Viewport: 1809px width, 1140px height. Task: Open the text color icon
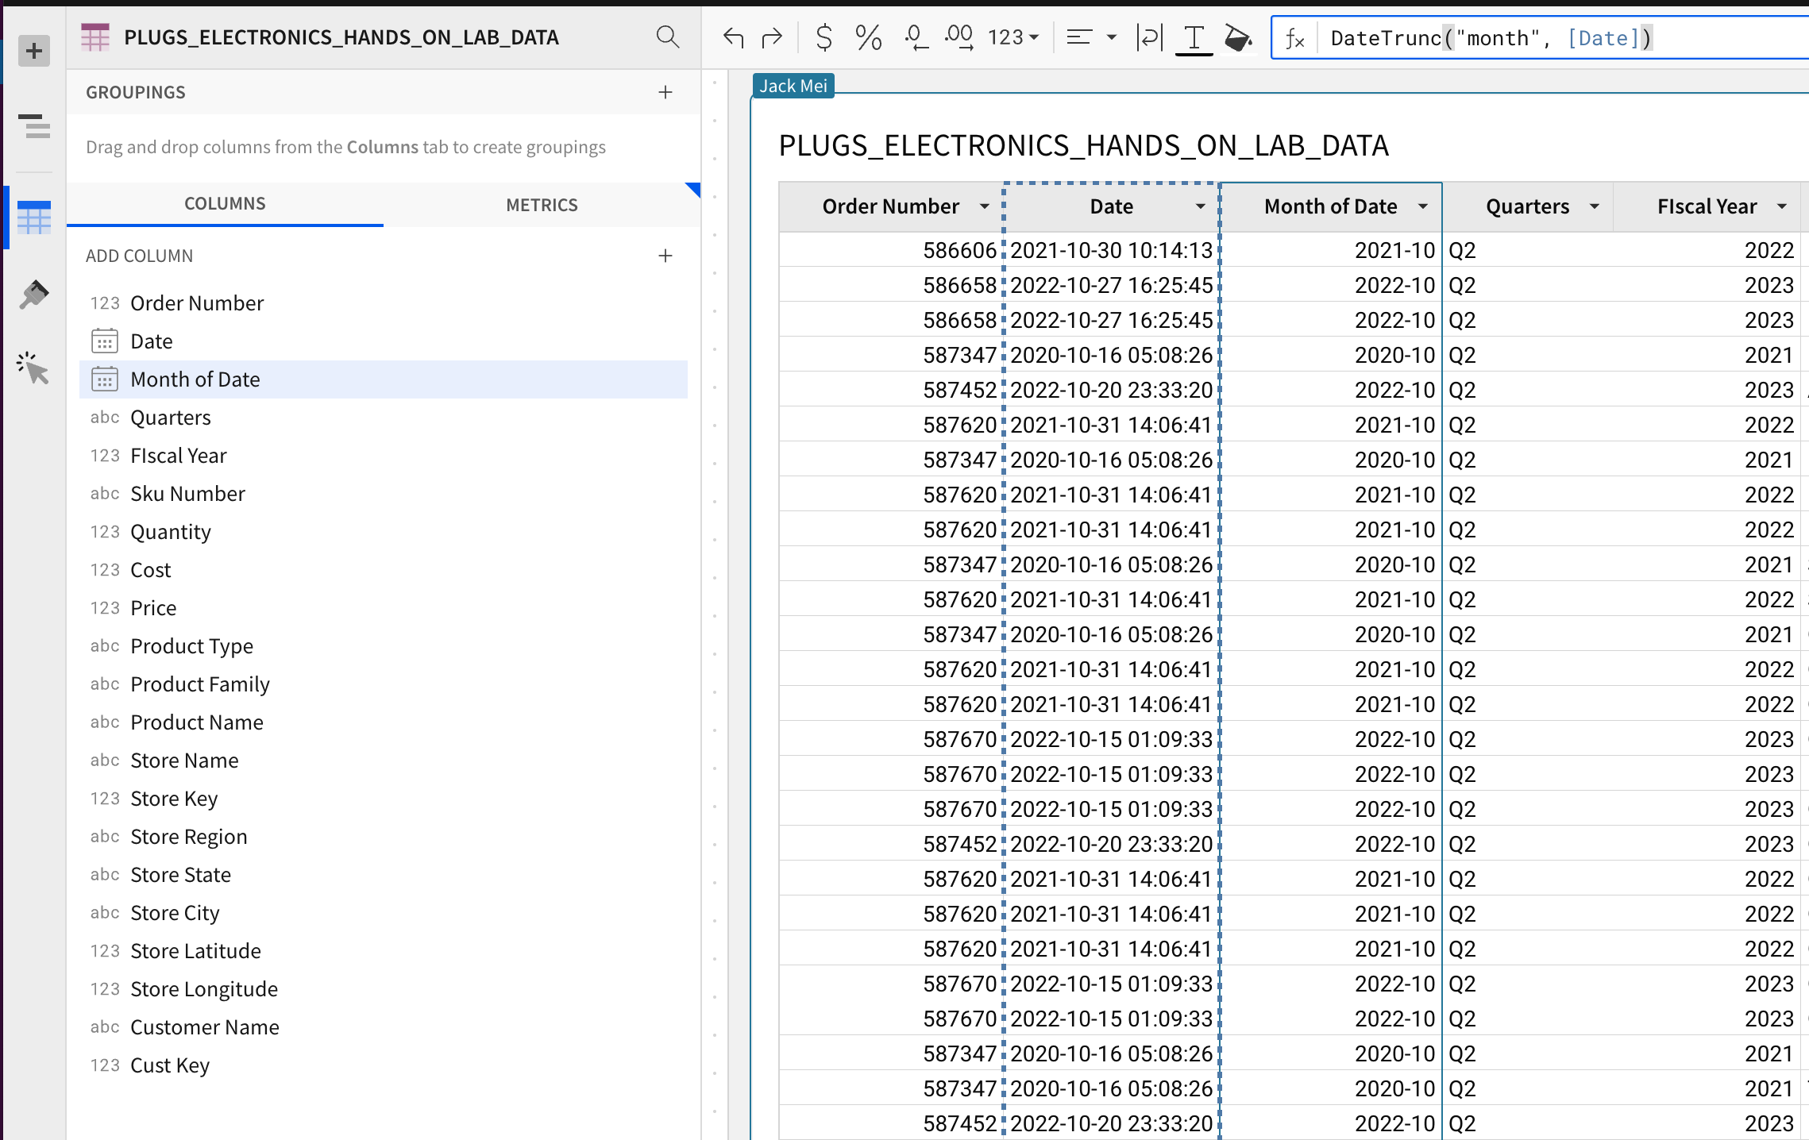point(1193,37)
